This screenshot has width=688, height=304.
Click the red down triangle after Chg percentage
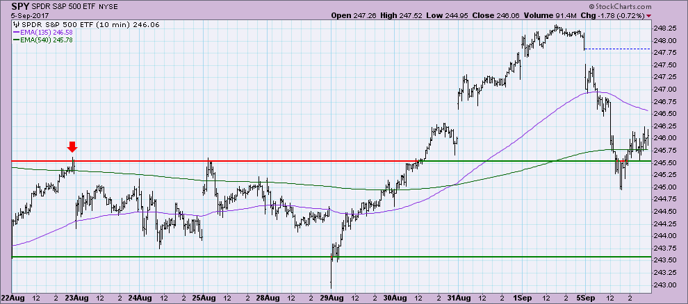pos(649,15)
